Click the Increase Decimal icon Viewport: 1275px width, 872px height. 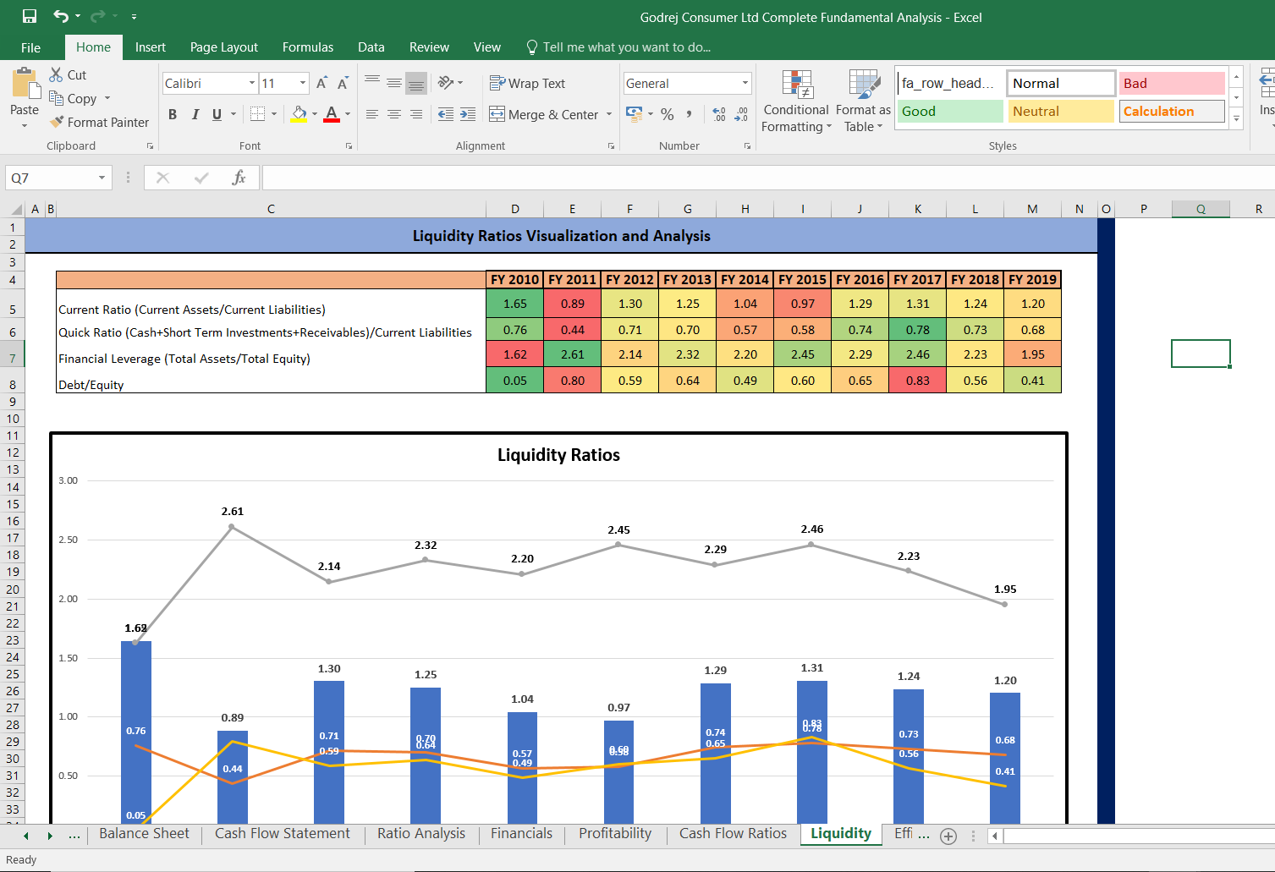click(719, 113)
